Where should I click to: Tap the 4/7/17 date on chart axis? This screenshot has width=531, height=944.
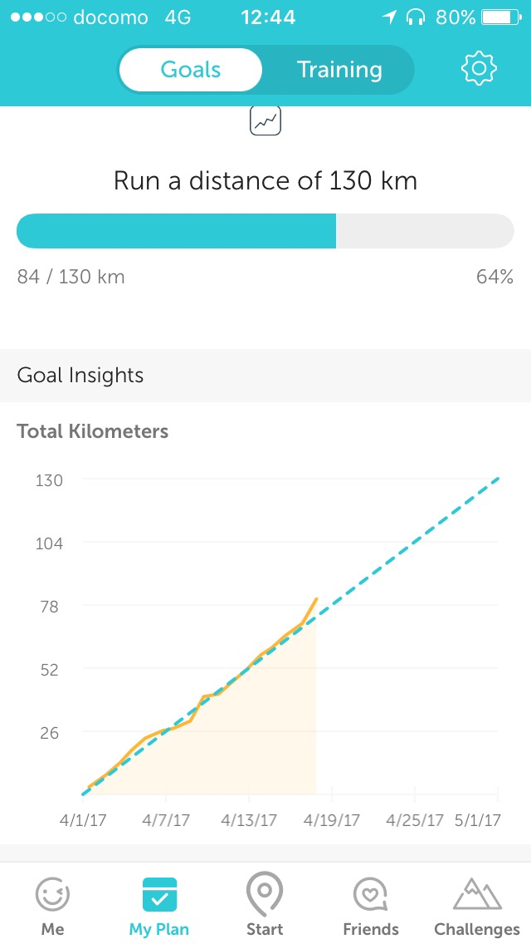click(166, 820)
